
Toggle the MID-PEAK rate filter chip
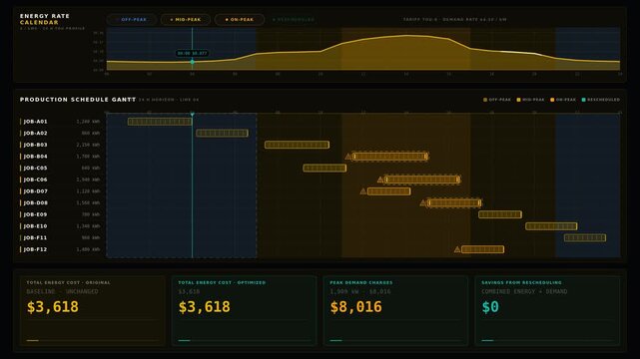pyautogui.click(x=186, y=20)
